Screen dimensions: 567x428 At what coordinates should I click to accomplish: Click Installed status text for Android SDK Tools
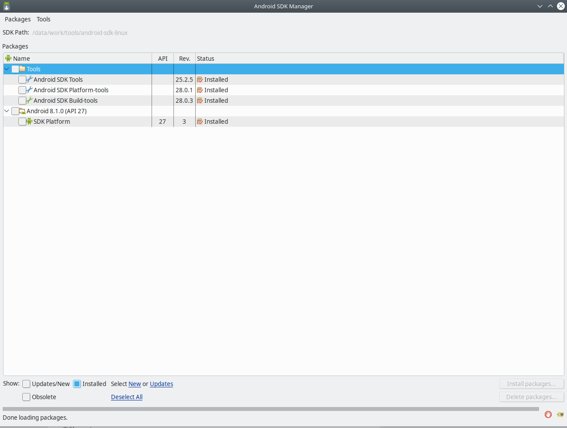(216, 80)
